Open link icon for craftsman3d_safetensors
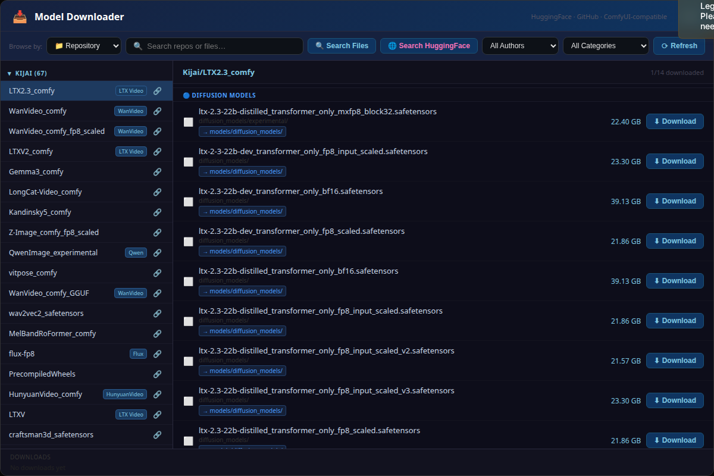 pyautogui.click(x=157, y=435)
